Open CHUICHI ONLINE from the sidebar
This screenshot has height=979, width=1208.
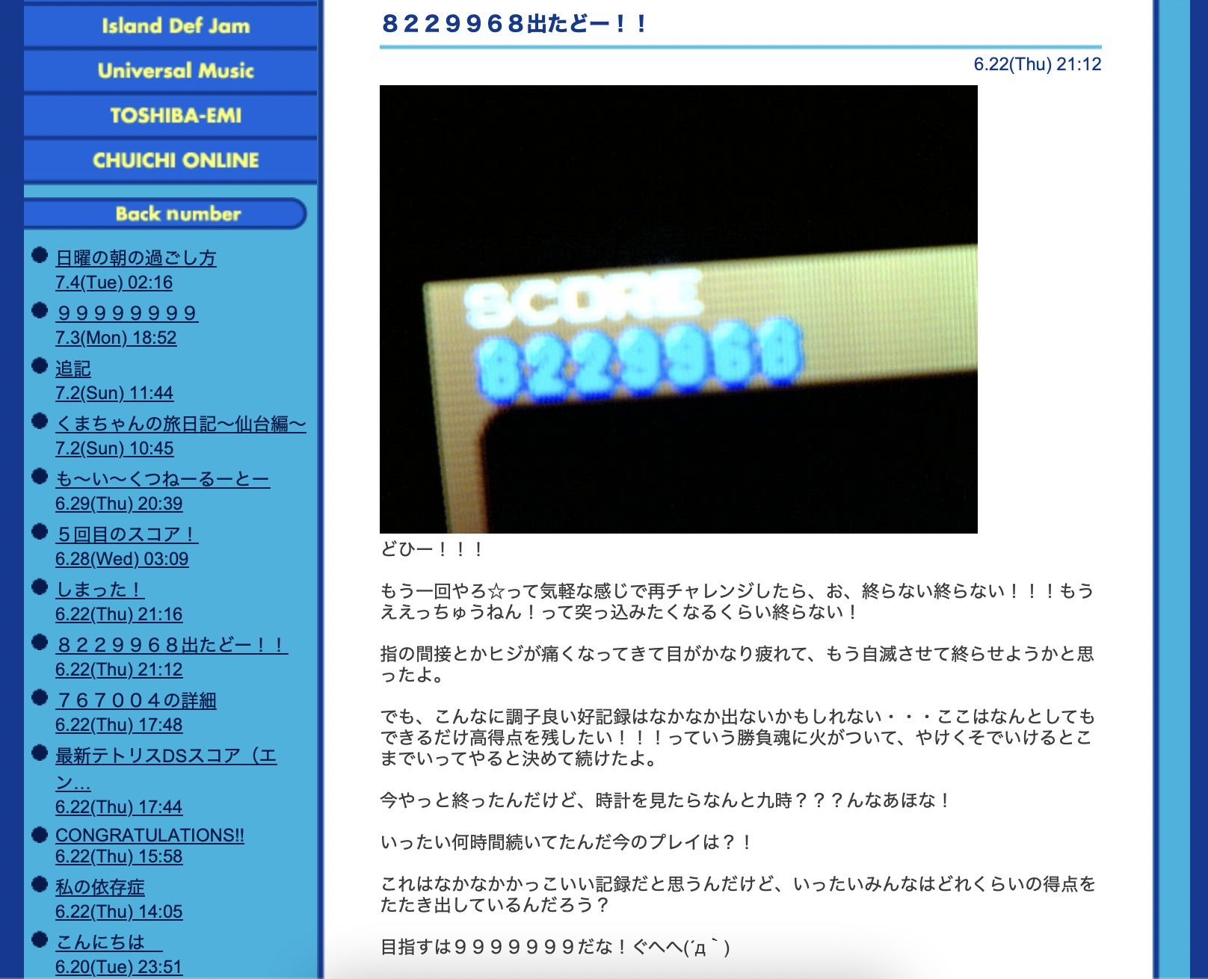pyautogui.click(x=175, y=161)
